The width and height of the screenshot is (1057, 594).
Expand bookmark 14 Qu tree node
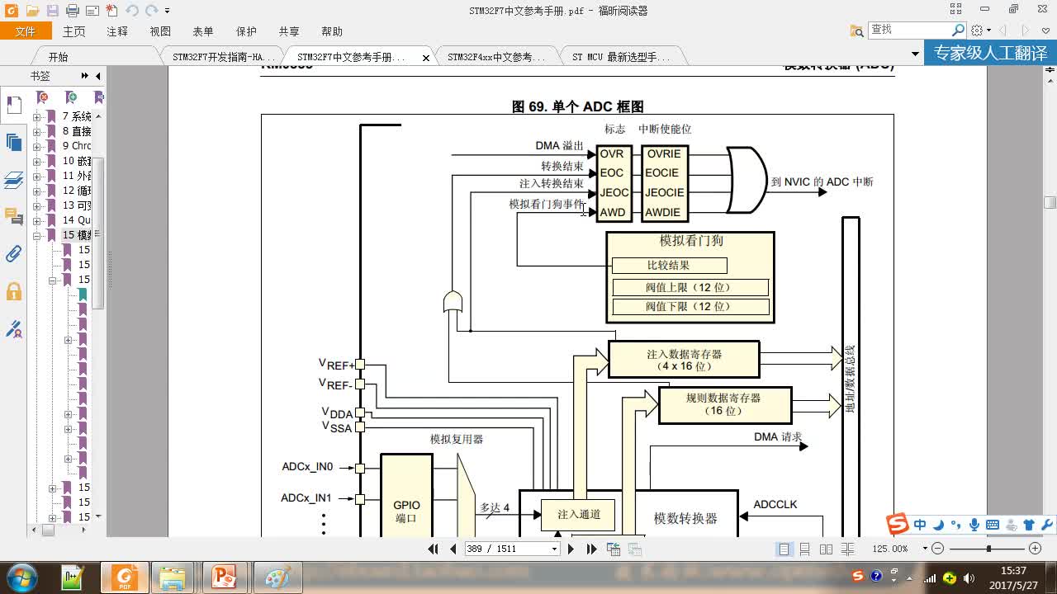coord(36,220)
